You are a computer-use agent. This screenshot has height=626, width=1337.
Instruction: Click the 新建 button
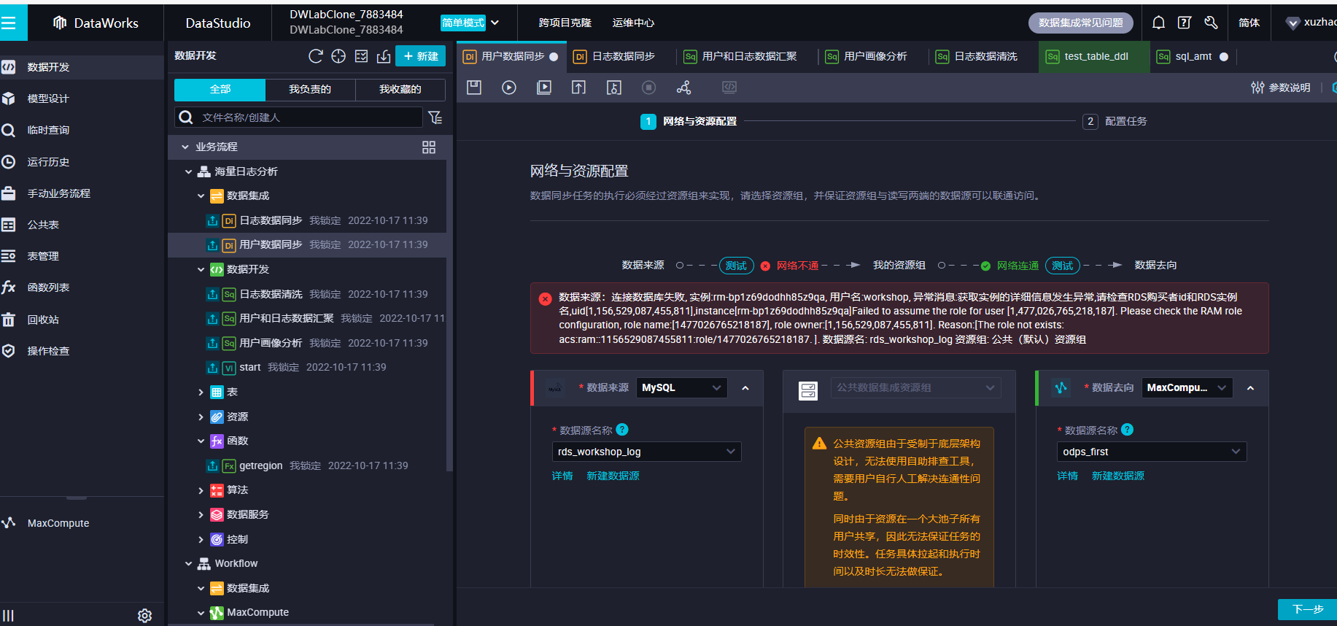[421, 56]
